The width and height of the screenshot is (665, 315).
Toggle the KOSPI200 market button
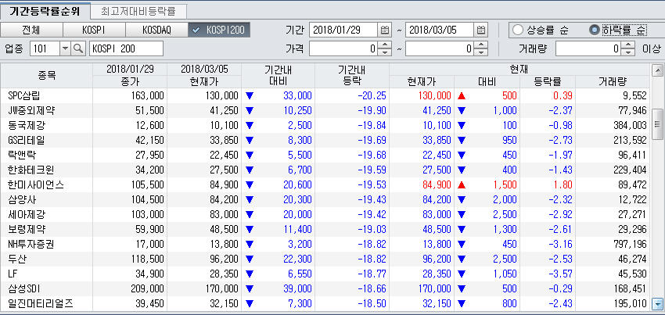[x=219, y=30]
